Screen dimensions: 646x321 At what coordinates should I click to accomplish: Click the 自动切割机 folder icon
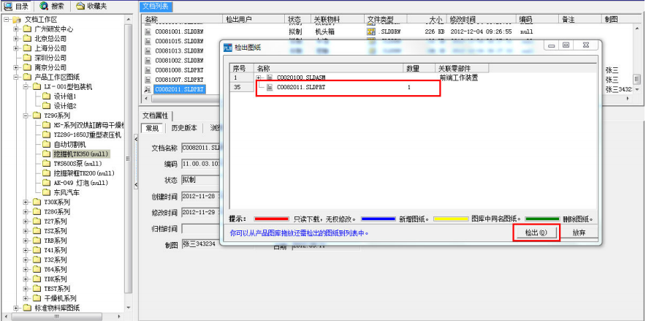click(46, 144)
